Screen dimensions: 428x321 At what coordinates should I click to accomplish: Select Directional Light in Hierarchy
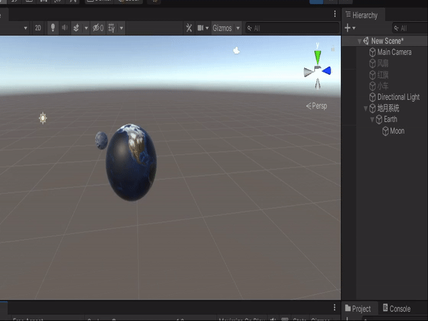[399, 97]
